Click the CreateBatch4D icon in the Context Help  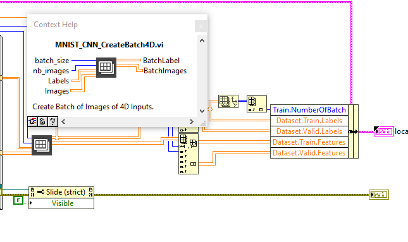106,68
